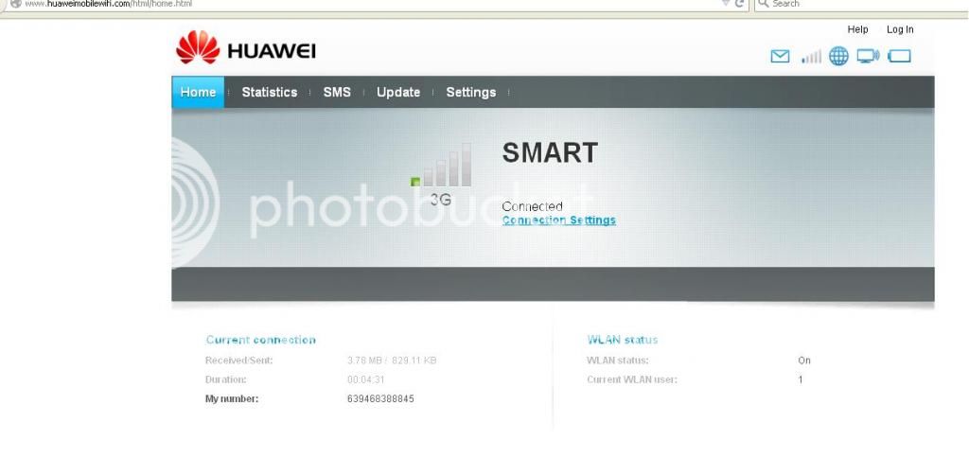Open the Help link
This screenshot has height=458, width=969.
(x=857, y=29)
